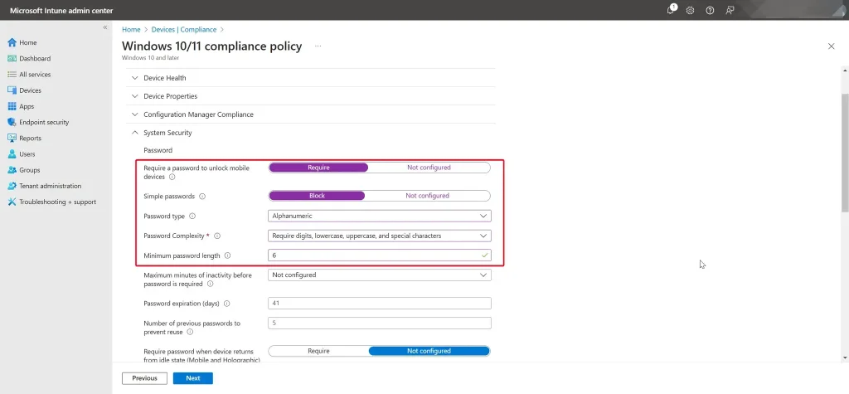This screenshot has width=849, height=394.
Task: Open the Password Complexity dropdown
Action: [380, 236]
